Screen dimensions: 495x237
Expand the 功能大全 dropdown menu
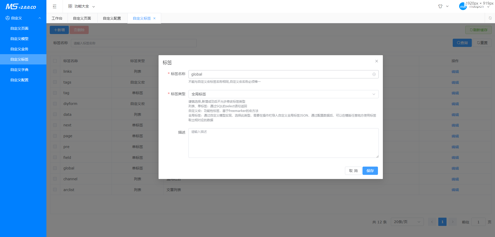click(81, 6)
